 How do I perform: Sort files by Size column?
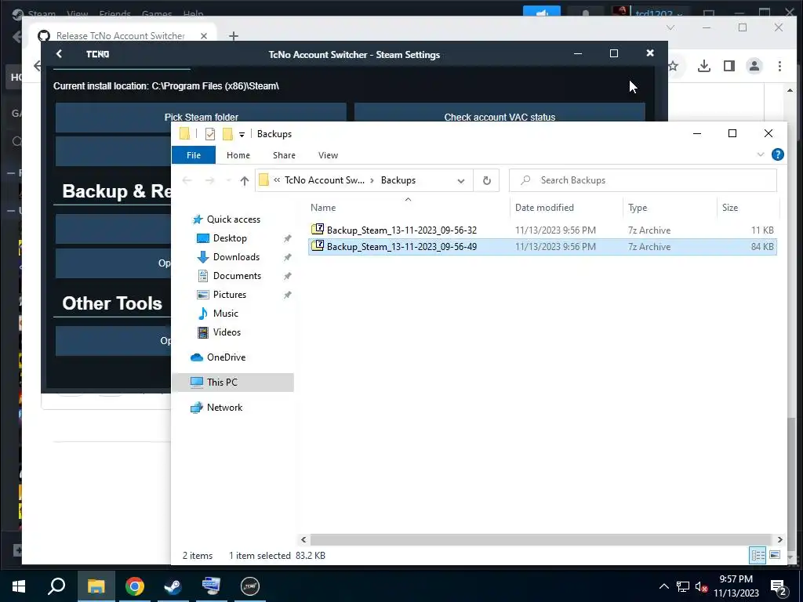click(730, 207)
